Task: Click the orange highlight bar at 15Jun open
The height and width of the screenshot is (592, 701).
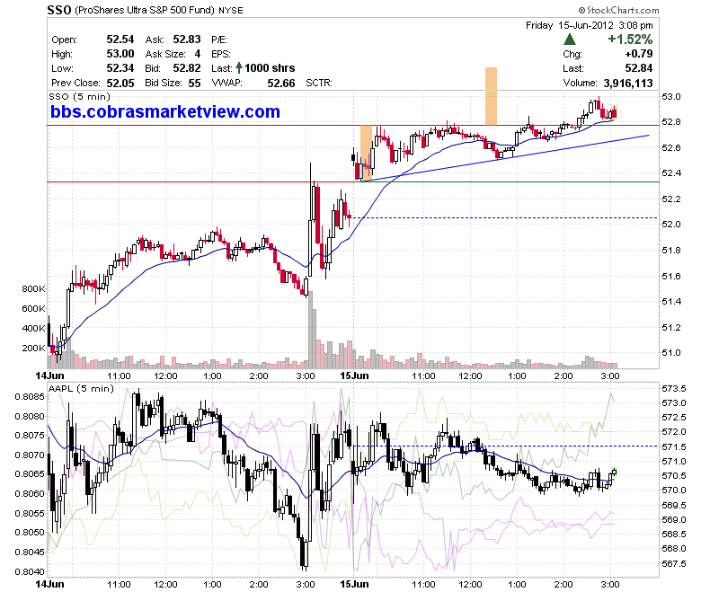Action: pos(366,154)
